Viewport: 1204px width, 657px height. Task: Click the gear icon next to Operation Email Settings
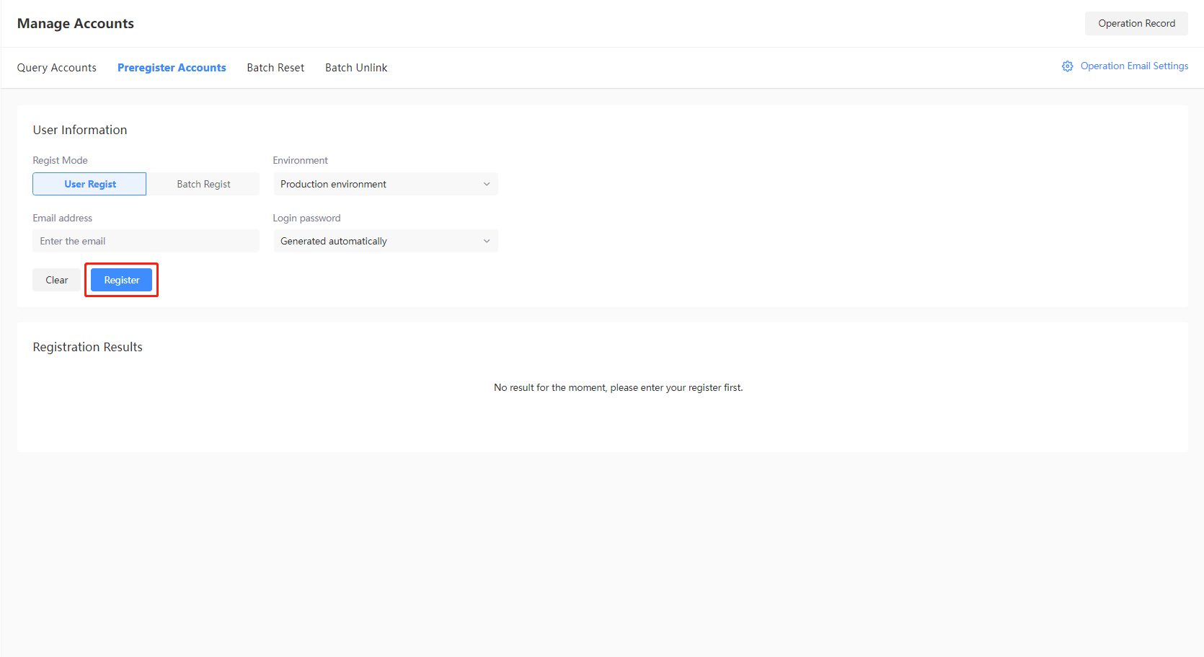click(x=1068, y=66)
